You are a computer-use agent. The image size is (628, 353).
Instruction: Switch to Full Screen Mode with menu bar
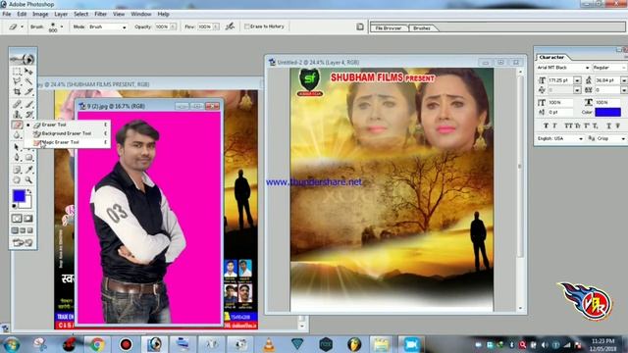click(x=23, y=230)
